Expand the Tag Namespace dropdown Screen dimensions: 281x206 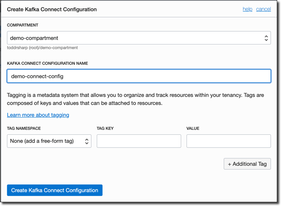tap(46, 141)
